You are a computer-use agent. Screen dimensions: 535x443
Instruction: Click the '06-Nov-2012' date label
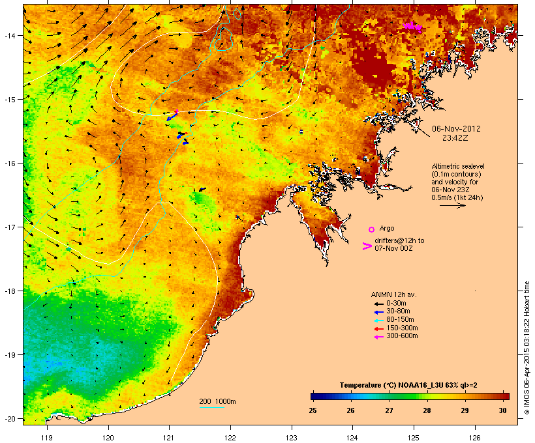456,129
